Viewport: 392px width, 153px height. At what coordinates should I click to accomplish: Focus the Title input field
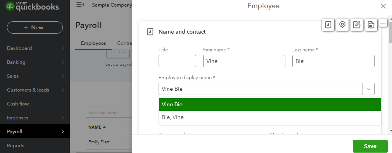177,61
